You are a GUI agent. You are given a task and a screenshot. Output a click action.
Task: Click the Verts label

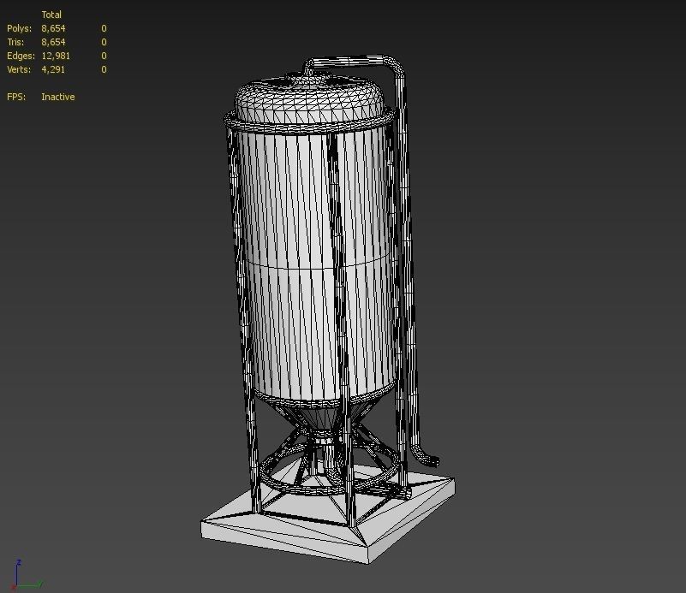tap(19, 69)
